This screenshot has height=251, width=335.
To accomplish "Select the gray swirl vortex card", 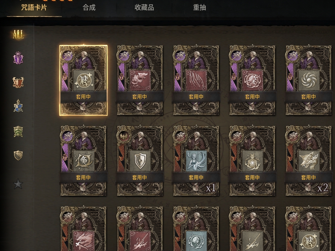I will pyautogui.click(x=308, y=80).
